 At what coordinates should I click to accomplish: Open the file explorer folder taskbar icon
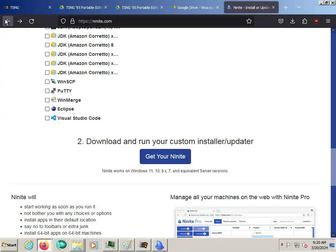77,245
